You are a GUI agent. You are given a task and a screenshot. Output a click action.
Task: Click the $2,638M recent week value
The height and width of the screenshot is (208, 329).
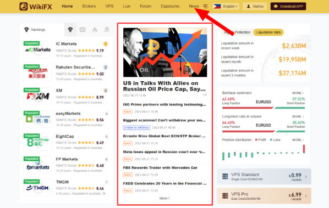pyautogui.click(x=294, y=46)
